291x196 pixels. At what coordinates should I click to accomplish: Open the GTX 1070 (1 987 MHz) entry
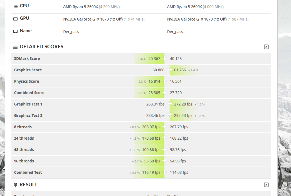(208, 19)
